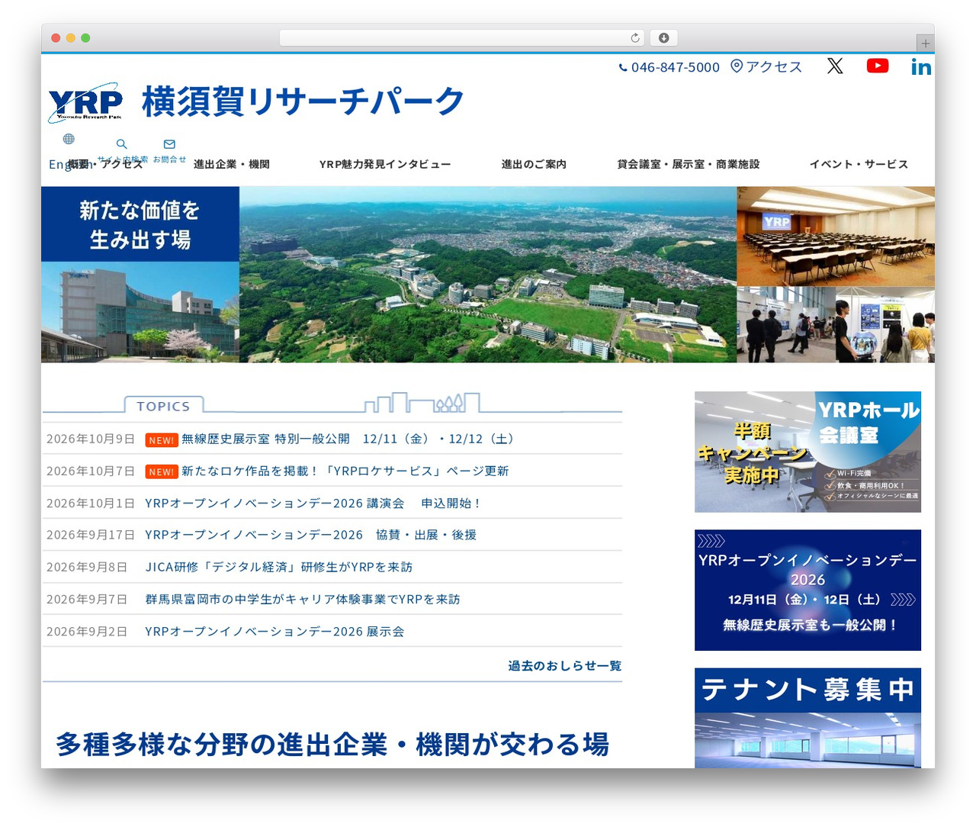Click the アクセス link in header
The height and width of the screenshot is (827, 976).
pos(774,67)
